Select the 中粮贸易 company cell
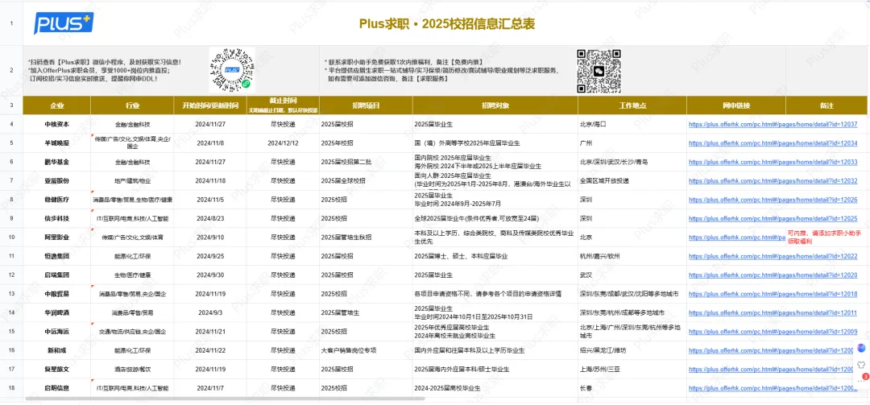The width and height of the screenshot is (870, 405). click(x=56, y=294)
